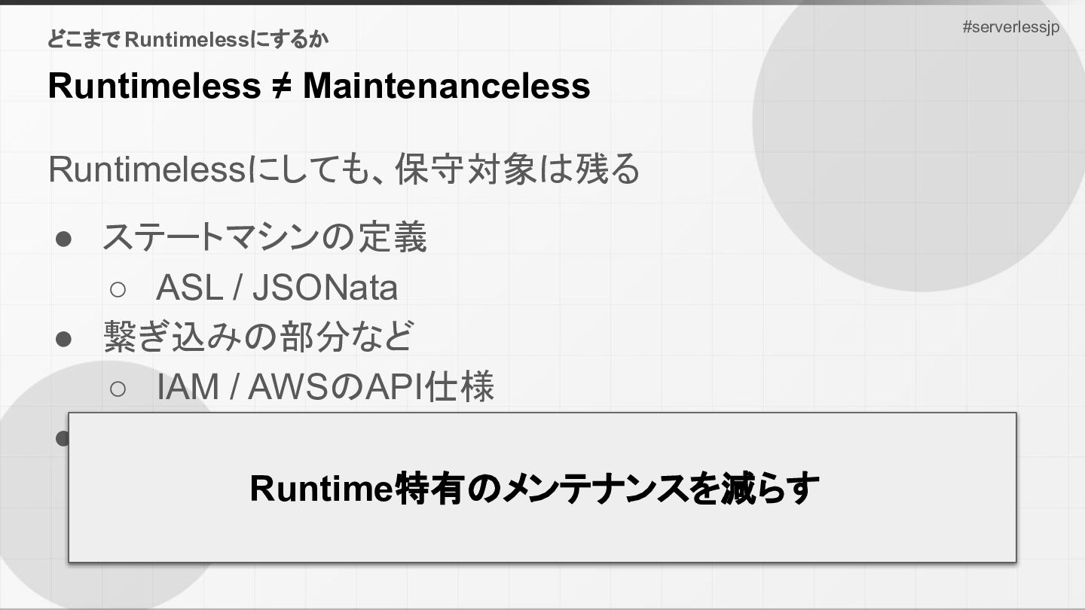Image resolution: width=1085 pixels, height=610 pixels.
Task: Click the #serverlessjp hashtag
Action: 1011,27
